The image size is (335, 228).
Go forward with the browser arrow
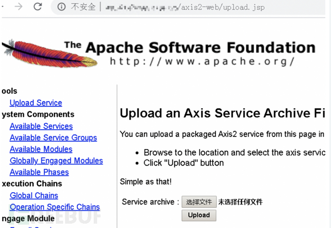19,7
